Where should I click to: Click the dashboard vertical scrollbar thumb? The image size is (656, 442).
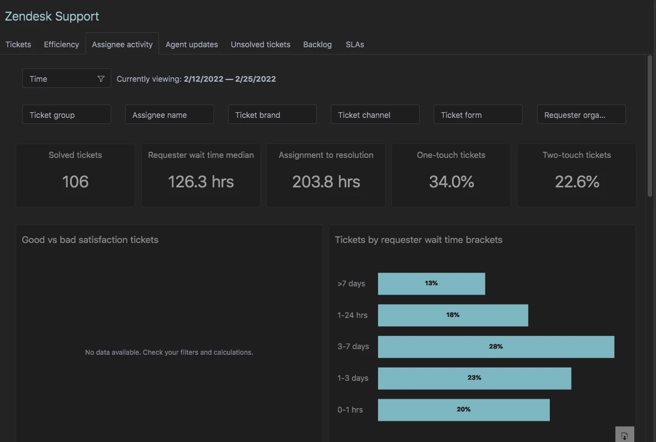pyautogui.click(x=650, y=126)
